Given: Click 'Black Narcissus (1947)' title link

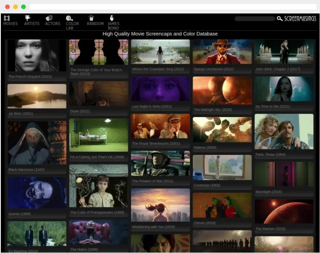Looking at the screenshot, I should 27,170.
